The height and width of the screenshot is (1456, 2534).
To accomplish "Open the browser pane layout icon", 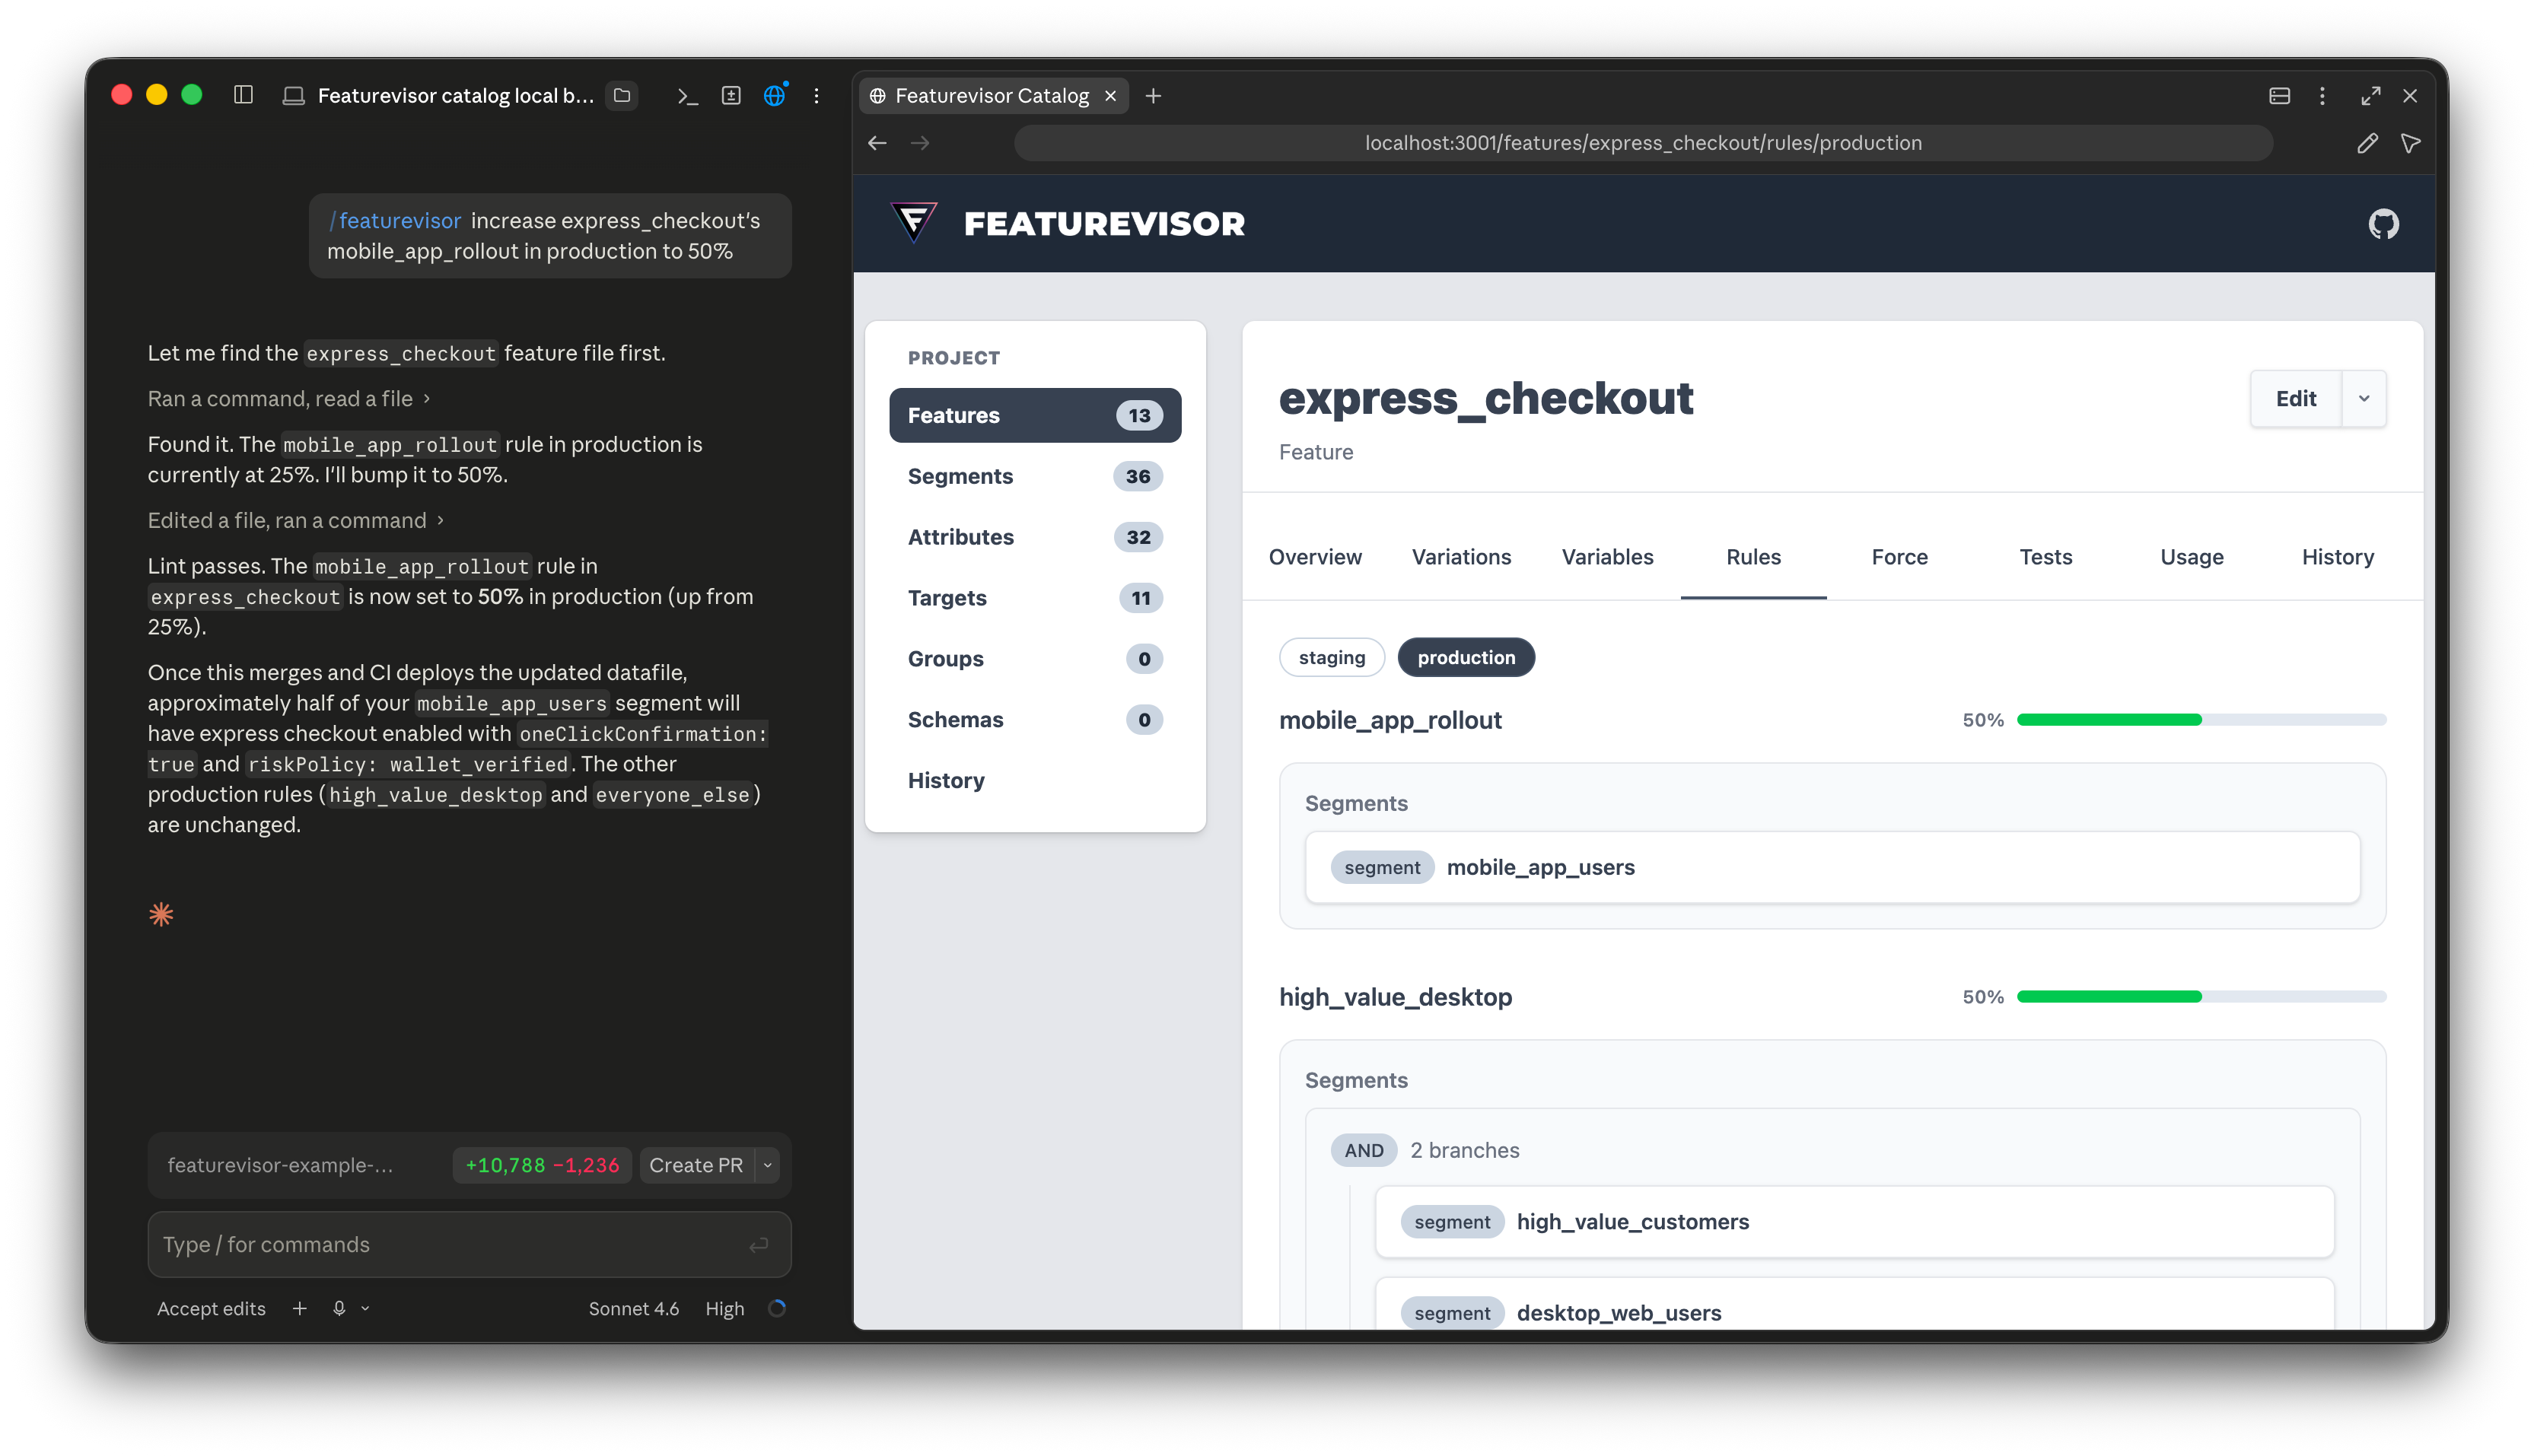I will [2280, 96].
